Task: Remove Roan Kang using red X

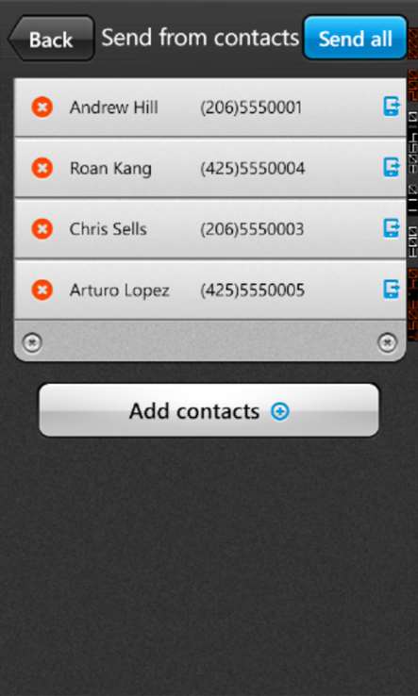Action: [42, 168]
